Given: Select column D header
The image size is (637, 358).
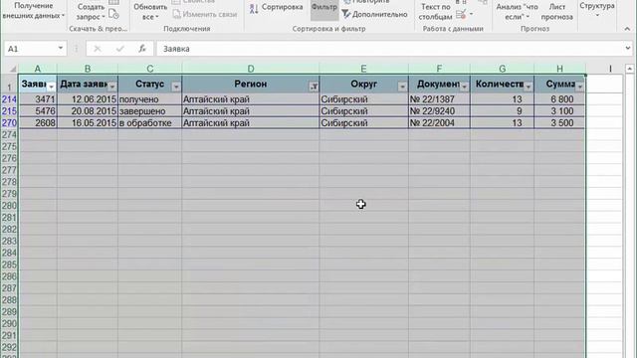Looking at the screenshot, I should pyautogui.click(x=251, y=69).
